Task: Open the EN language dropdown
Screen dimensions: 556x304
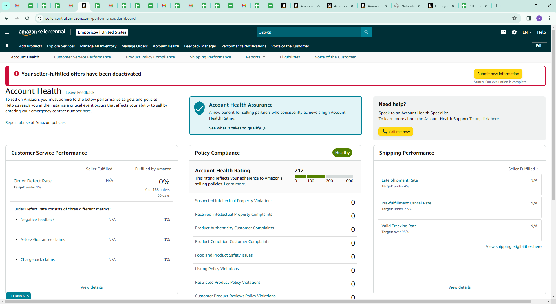Action: point(527,32)
